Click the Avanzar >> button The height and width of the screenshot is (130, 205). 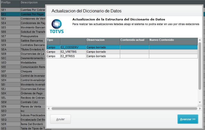188,119
